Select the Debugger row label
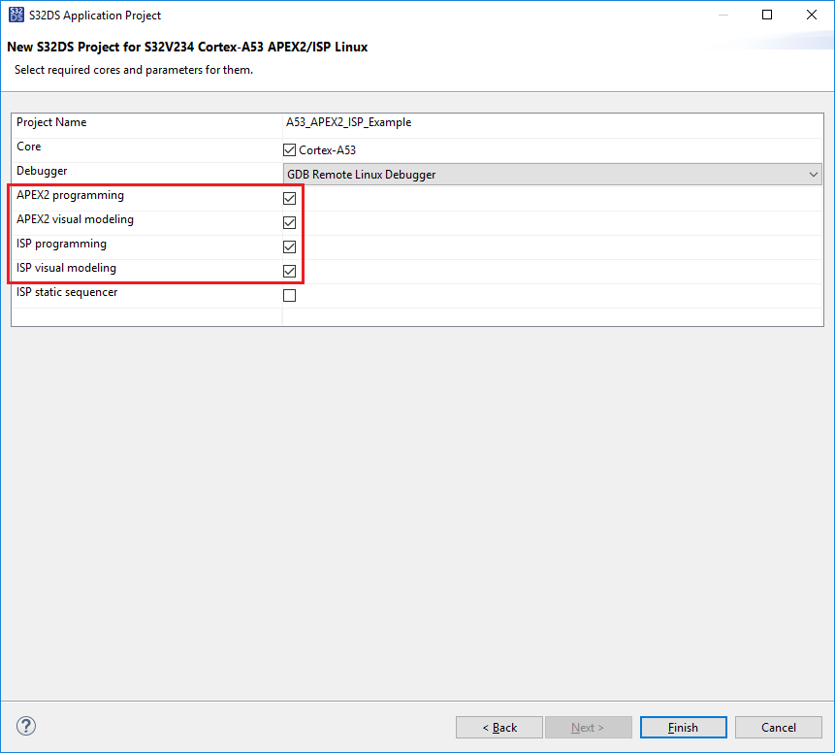The width and height of the screenshot is (835, 753). pos(42,172)
